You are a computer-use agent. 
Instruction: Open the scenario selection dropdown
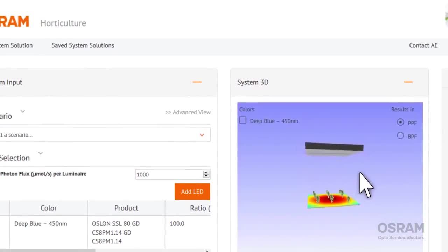105,135
